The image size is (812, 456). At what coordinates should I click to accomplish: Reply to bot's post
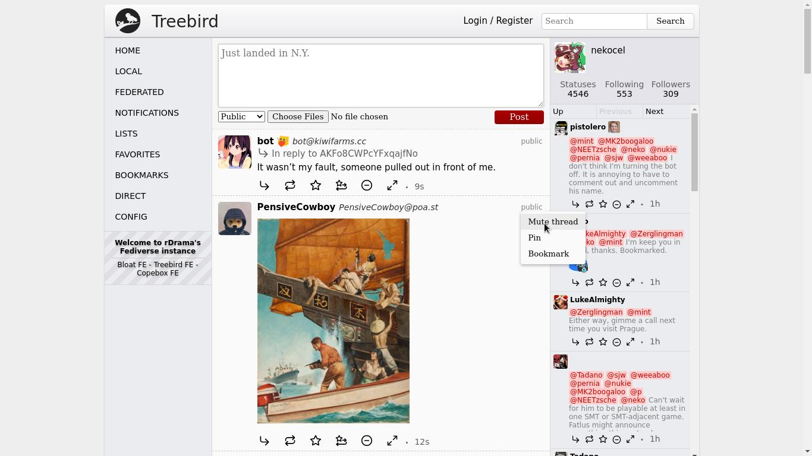(x=265, y=186)
